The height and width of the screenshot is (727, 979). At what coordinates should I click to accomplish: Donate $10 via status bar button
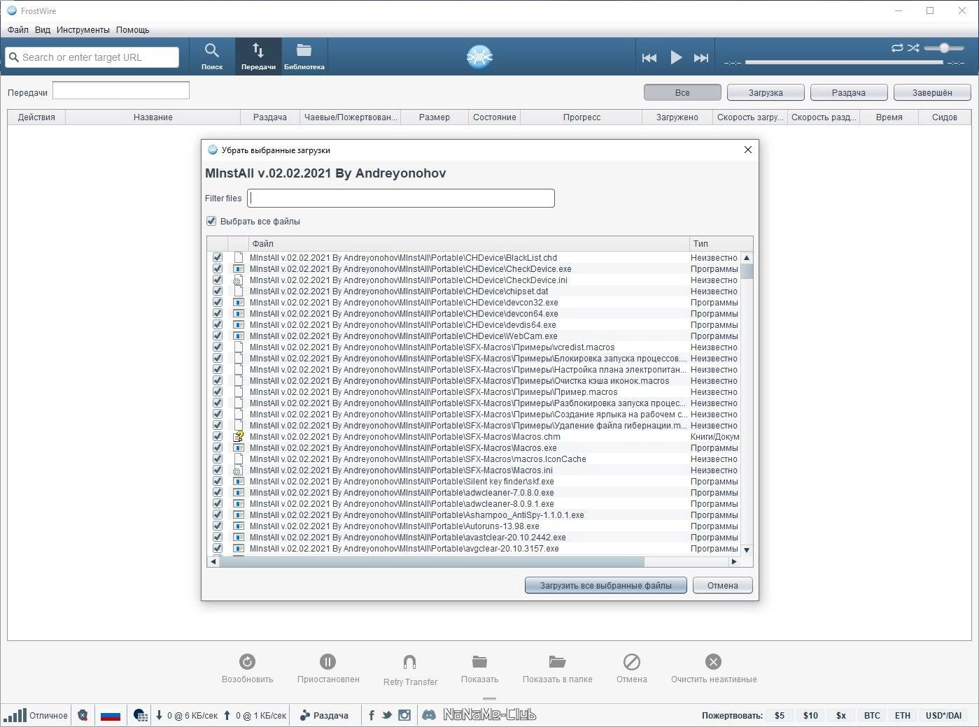(x=810, y=715)
